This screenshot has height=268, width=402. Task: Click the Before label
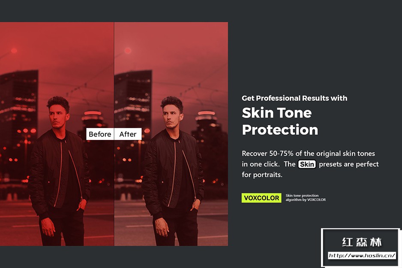point(100,134)
